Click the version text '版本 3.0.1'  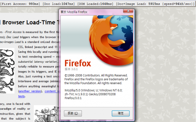click(71, 69)
